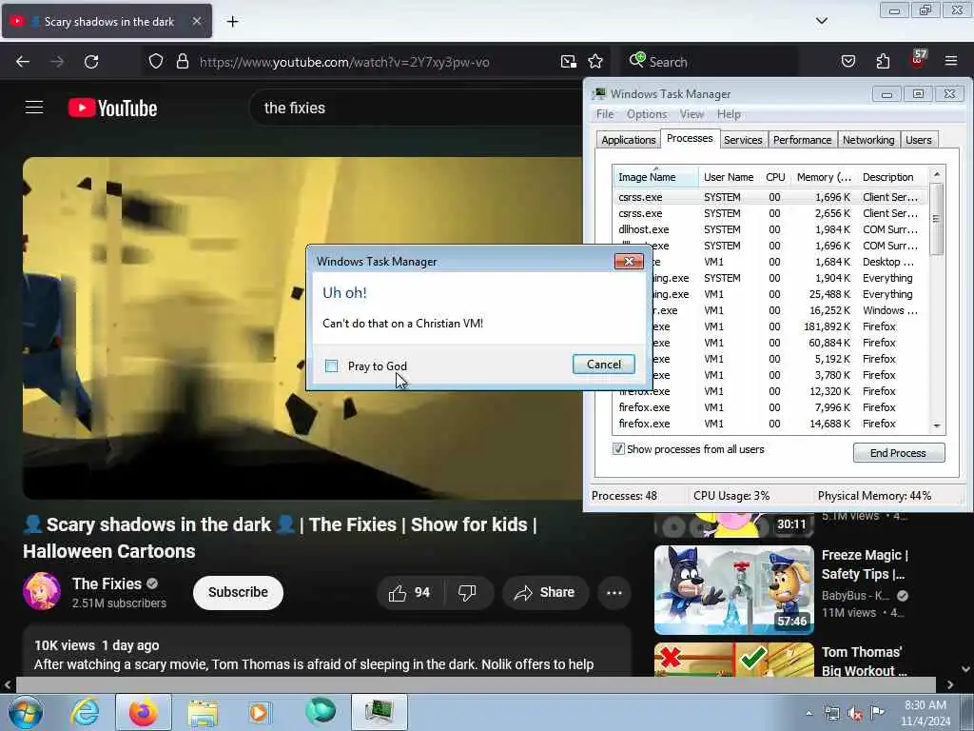
Task: Open Windows Explorer folder on taskbar
Action: pyautogui.click(x=203, y=713)
